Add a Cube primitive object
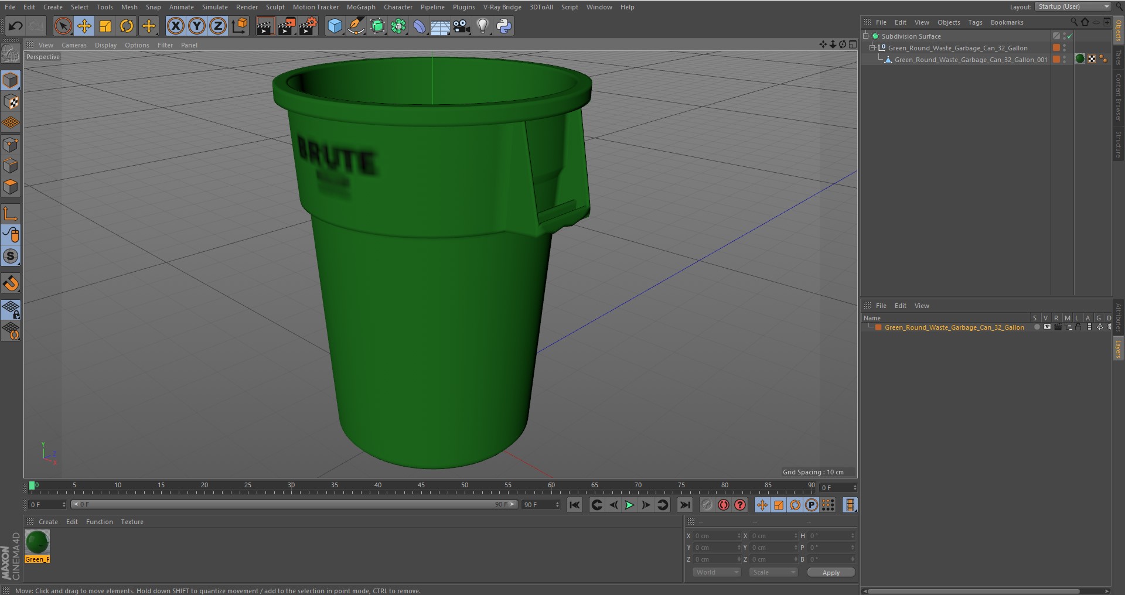 coord(335,26)
